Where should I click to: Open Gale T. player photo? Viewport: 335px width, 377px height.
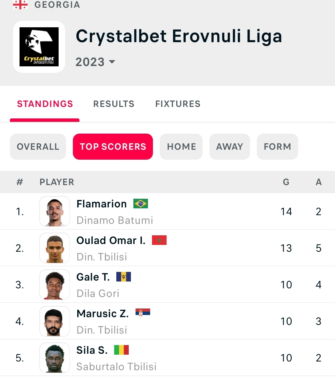[55, 285]
